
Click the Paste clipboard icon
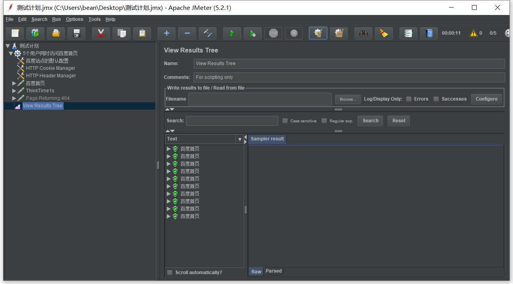point(142,33)
